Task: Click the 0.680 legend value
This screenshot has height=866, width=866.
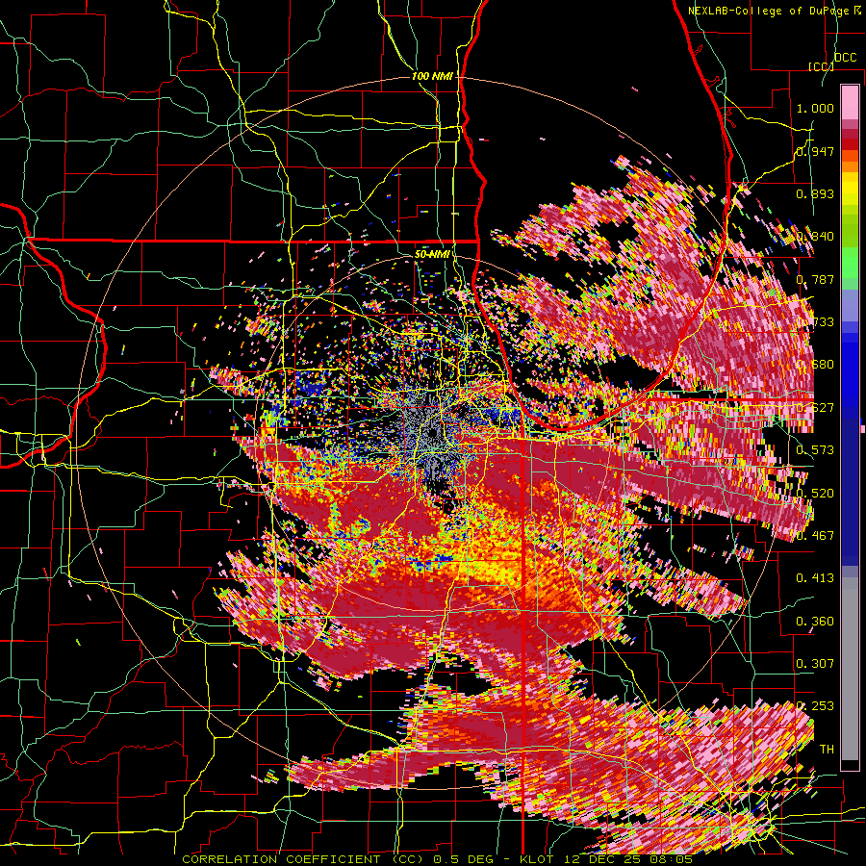Action: 815,365
